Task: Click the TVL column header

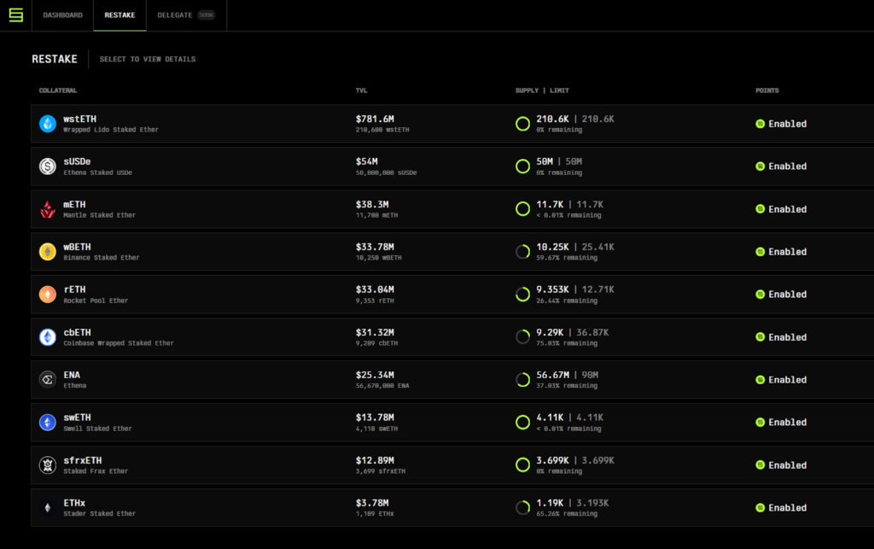Action: [362, 91]
